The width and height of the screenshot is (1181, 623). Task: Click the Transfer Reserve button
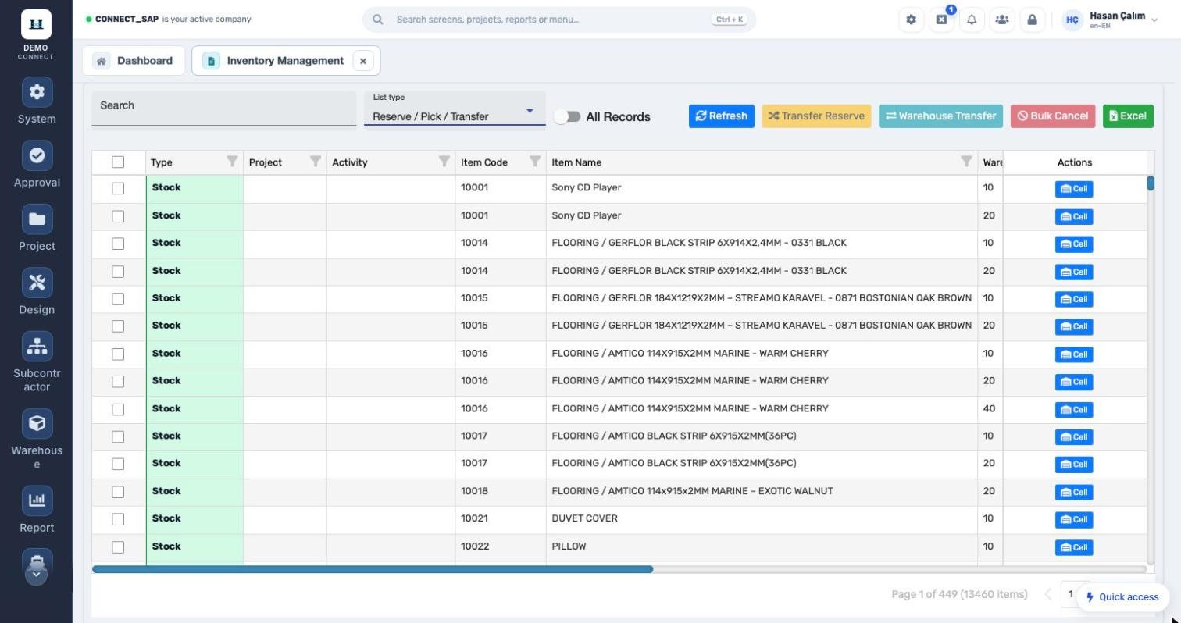pos(816,116)
